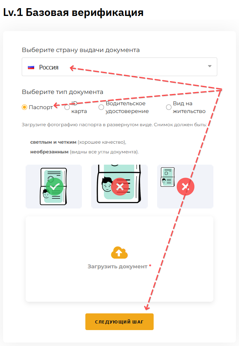Image resolution: width=239 pixels, height=346 pixels.
Task: Select the ID карта radio button
Action: 67,107
